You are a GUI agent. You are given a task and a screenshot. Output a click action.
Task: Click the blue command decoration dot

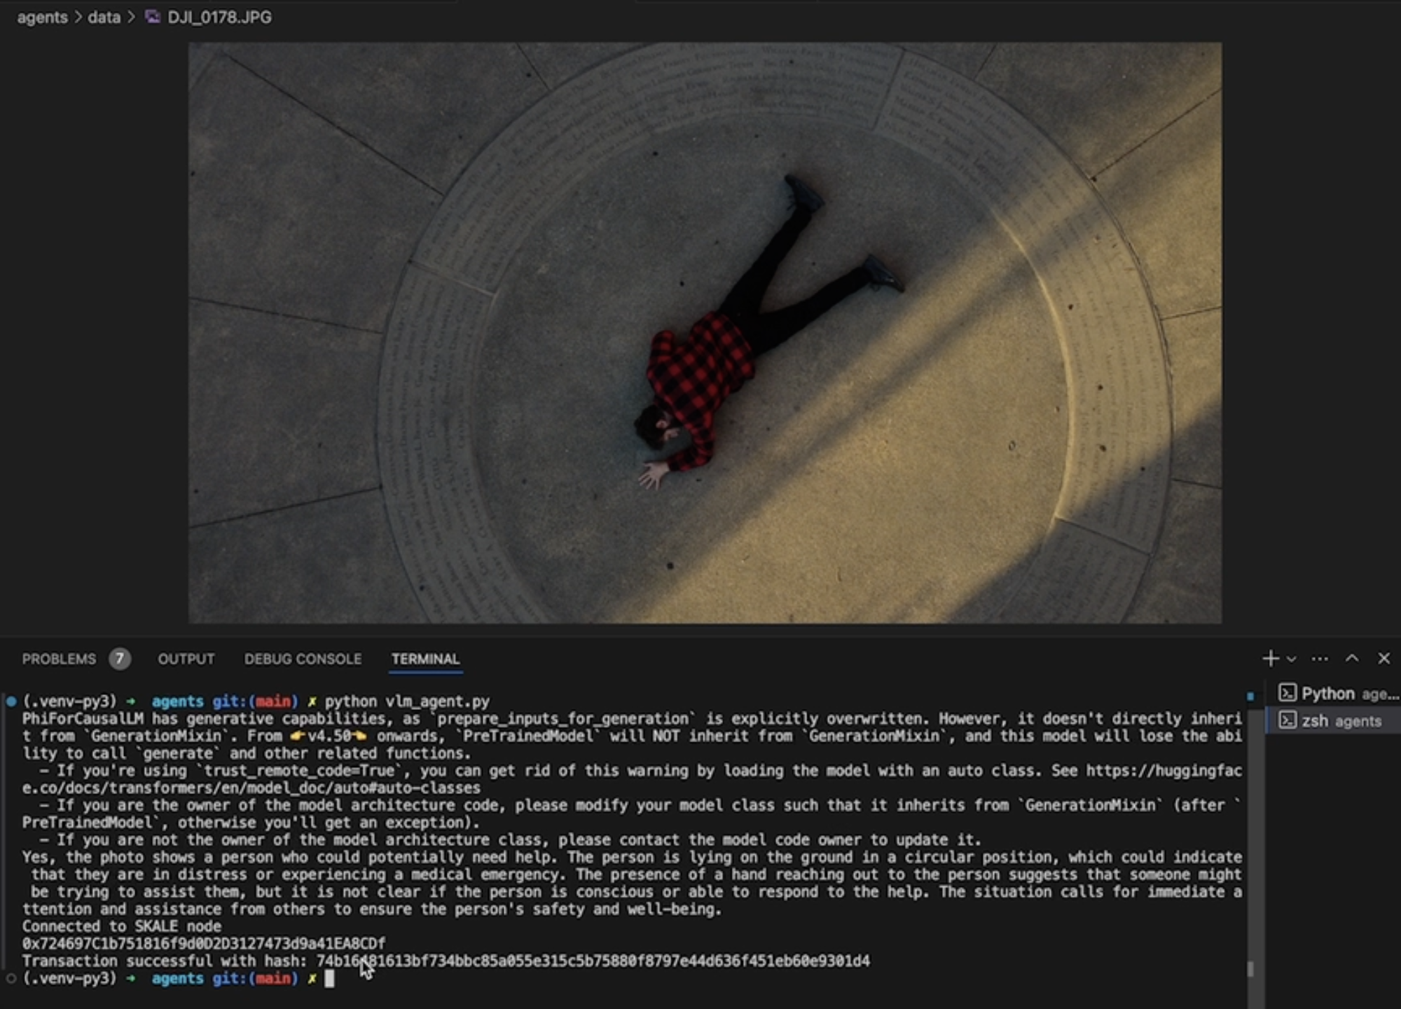click(11, 701)
